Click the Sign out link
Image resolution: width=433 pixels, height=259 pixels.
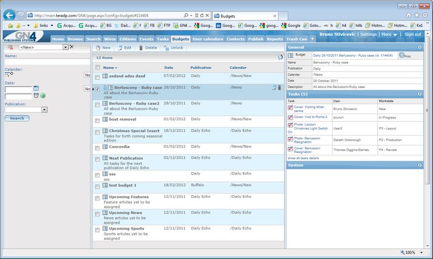413,34
